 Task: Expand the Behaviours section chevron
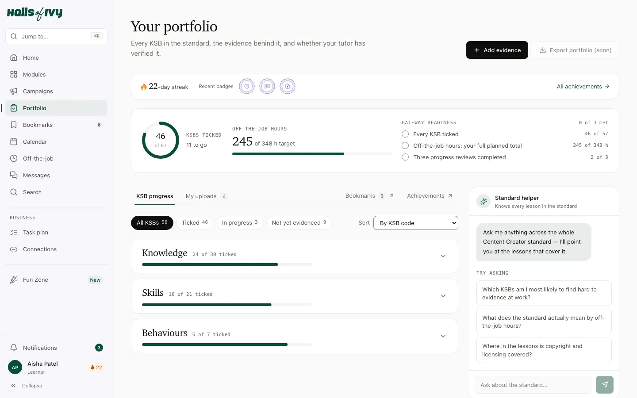[x=443, y=336]
